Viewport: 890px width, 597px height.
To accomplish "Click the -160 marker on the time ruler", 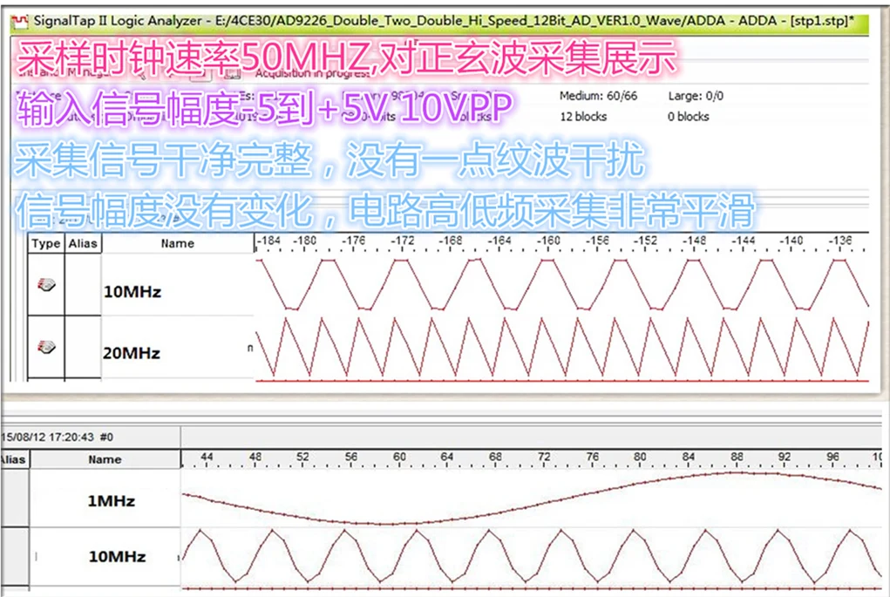I will [x=548, y=241].
